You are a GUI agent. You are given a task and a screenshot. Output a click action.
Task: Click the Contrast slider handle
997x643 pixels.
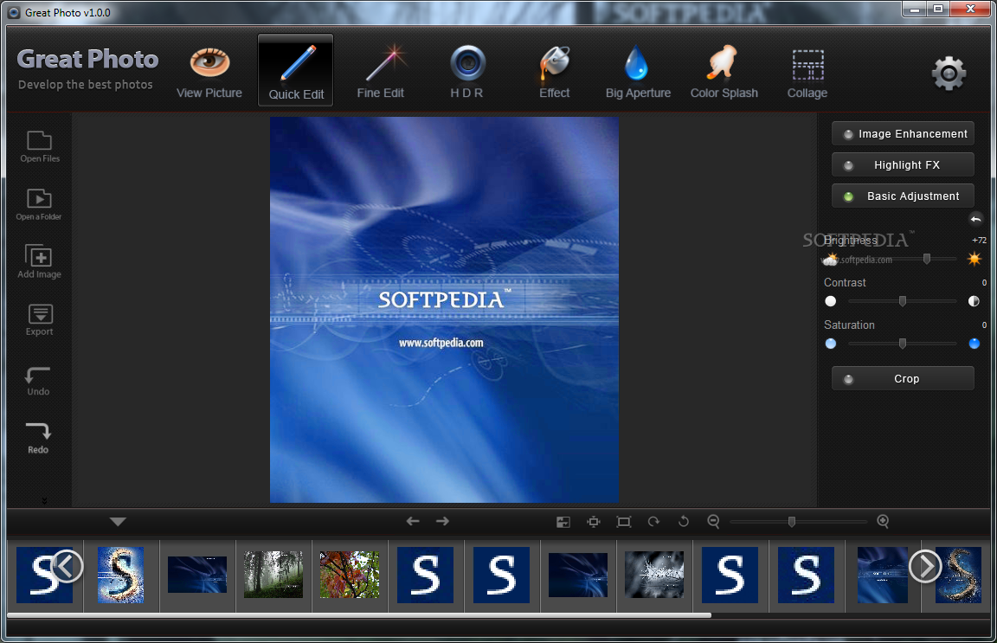pyautogui.click(x=903, y=301)
